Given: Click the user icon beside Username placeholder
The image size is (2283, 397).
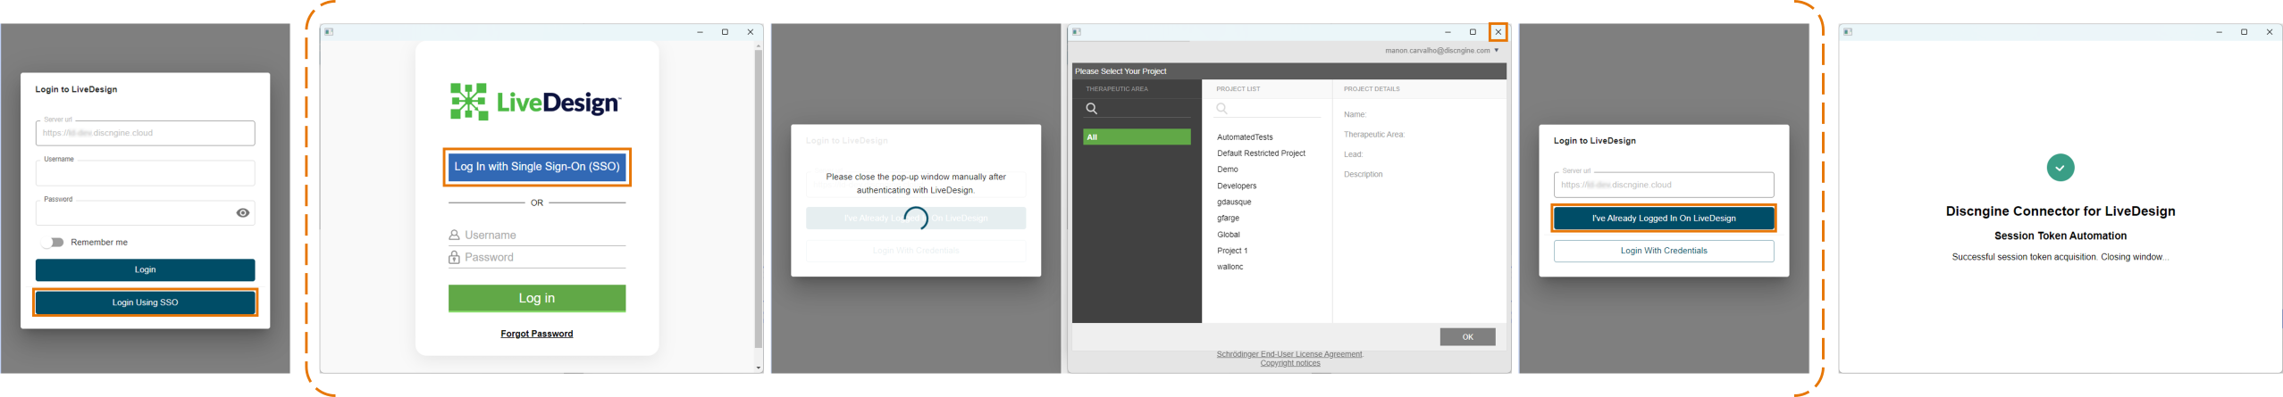Looking at the screenshot, I should point(454,236).
